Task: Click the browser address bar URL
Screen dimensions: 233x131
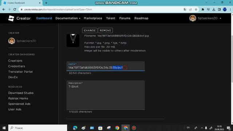Action: (58, 9)
